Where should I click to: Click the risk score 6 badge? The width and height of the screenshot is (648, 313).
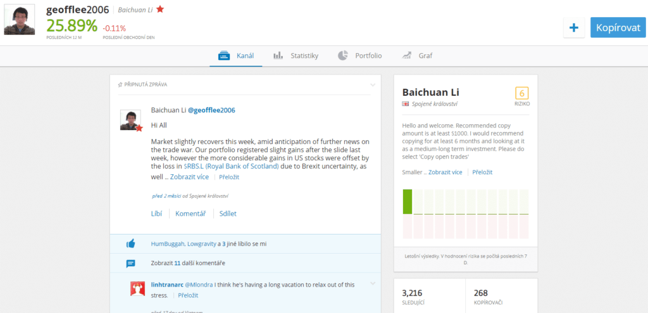[x=522, y=93]
